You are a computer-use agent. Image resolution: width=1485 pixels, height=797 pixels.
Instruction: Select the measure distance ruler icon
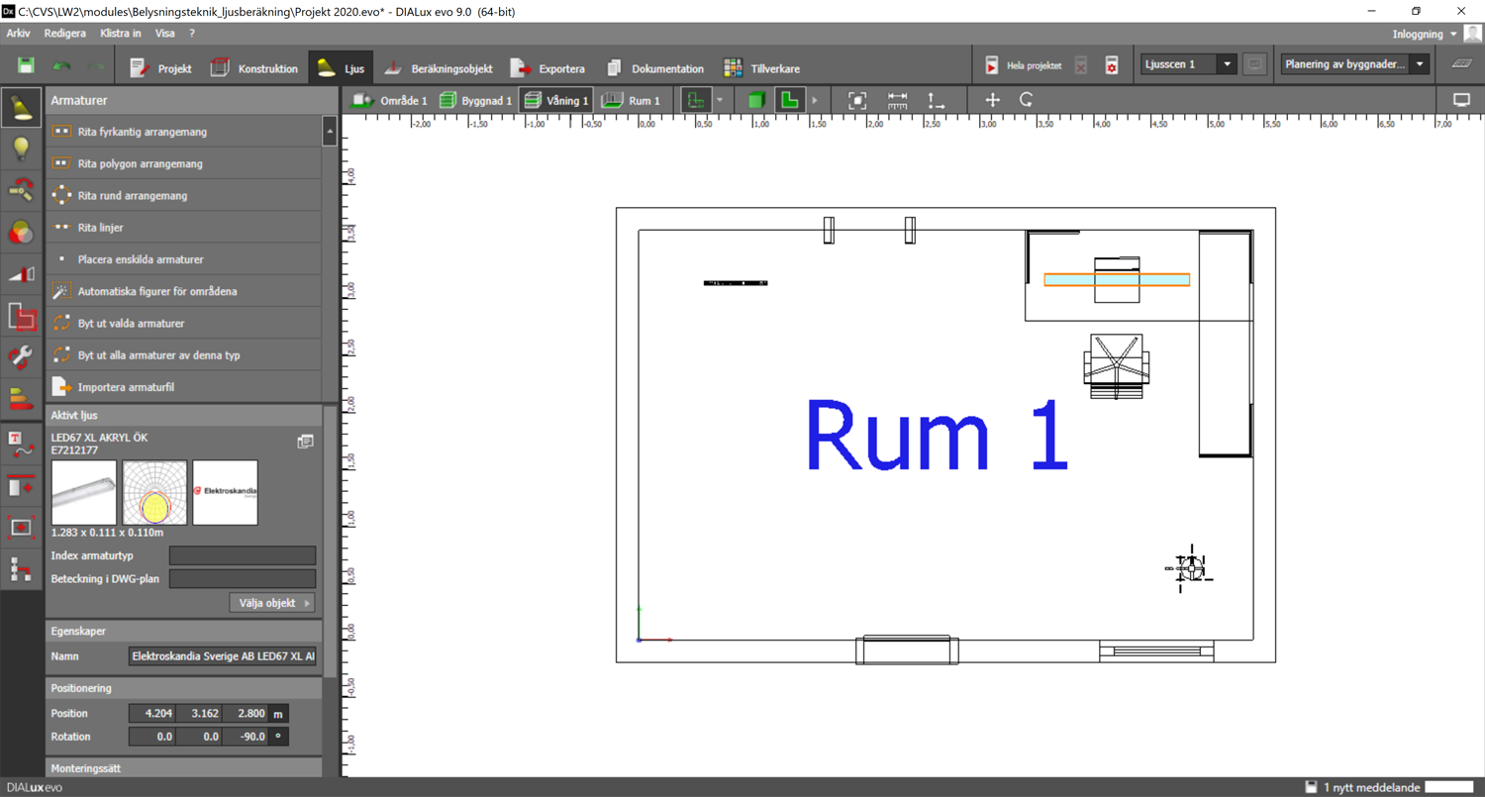click(897, 100)
